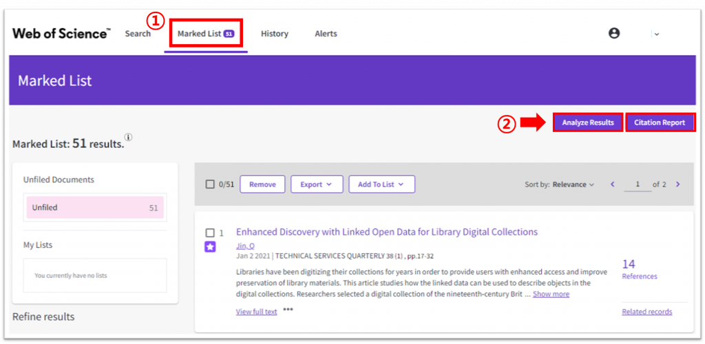
Task: Go to next results page arrow
Action: 677,184
